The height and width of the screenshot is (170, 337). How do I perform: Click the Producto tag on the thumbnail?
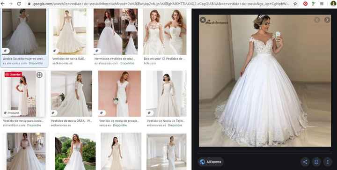click(x=12, y=113)
